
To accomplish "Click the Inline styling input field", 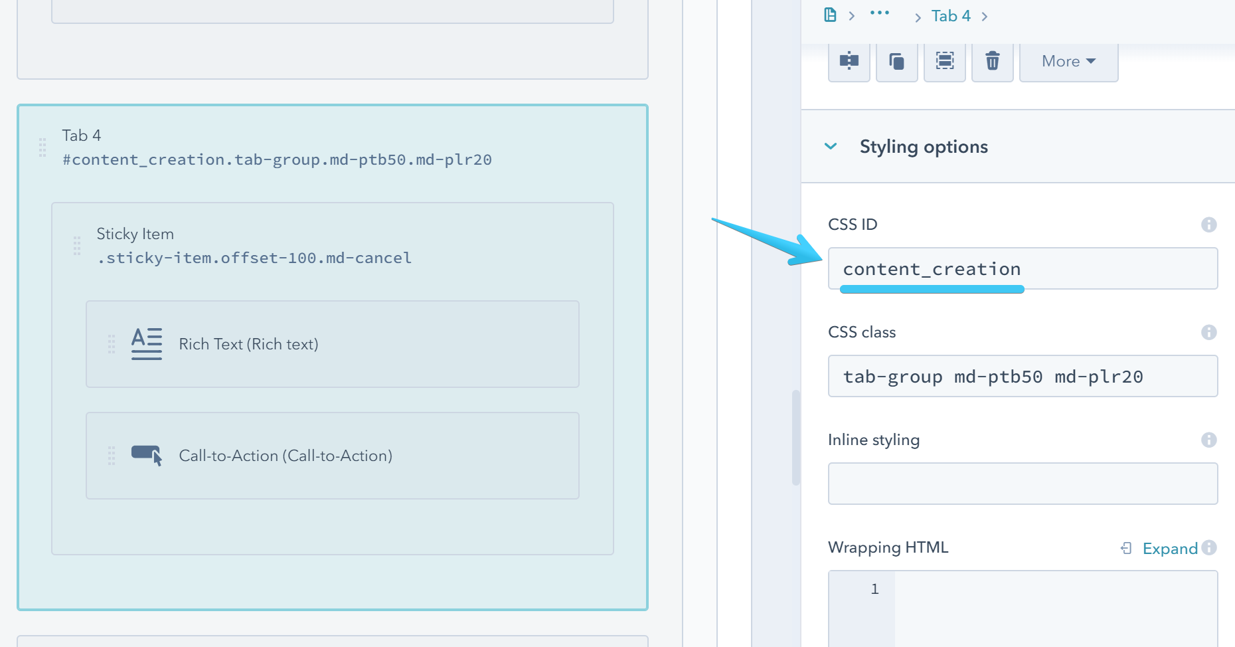I will (x=1022, y=484).
